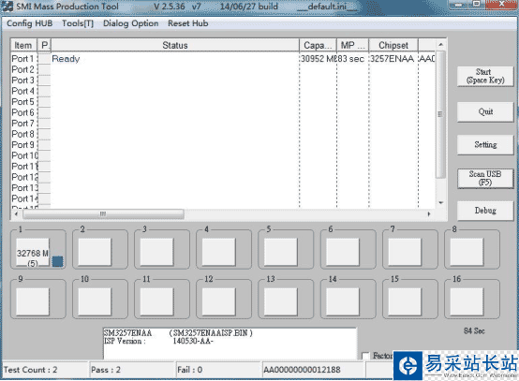Click the 3257ENAA chipset cell

click(393, 59)
